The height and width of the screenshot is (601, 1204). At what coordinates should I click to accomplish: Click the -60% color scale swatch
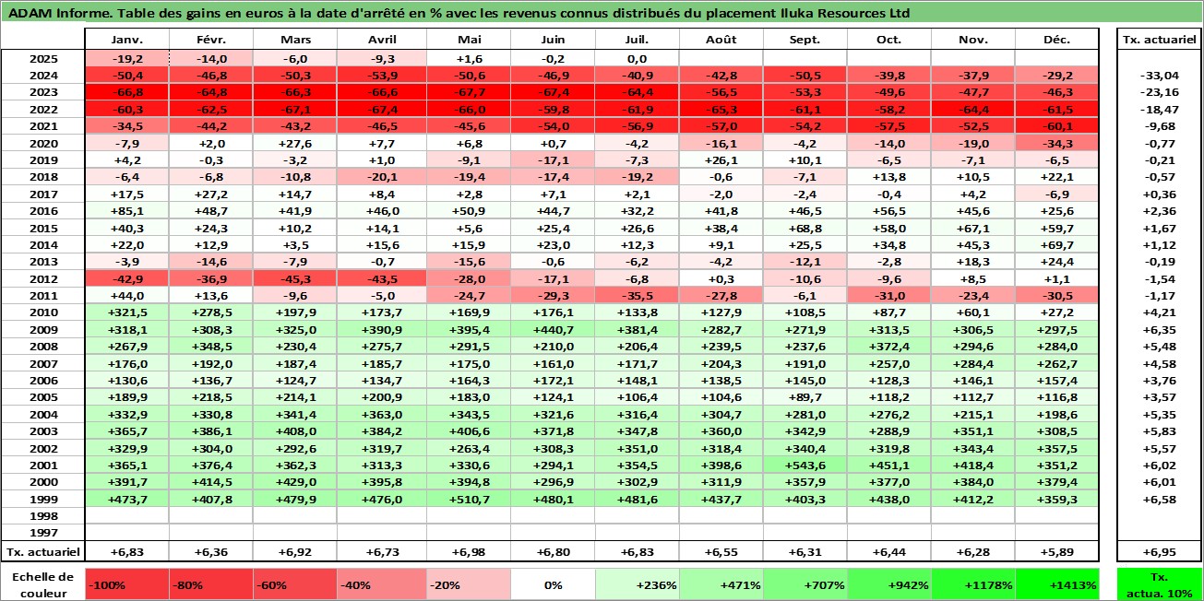click(295, 584)
